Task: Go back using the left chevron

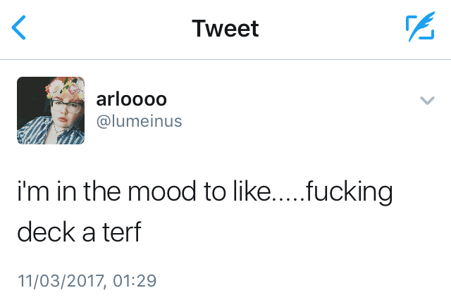Action: [20, 29]
